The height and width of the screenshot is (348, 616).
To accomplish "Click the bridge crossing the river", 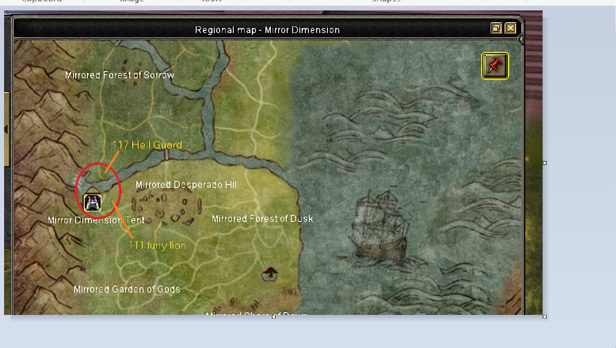I will (167, 155).
